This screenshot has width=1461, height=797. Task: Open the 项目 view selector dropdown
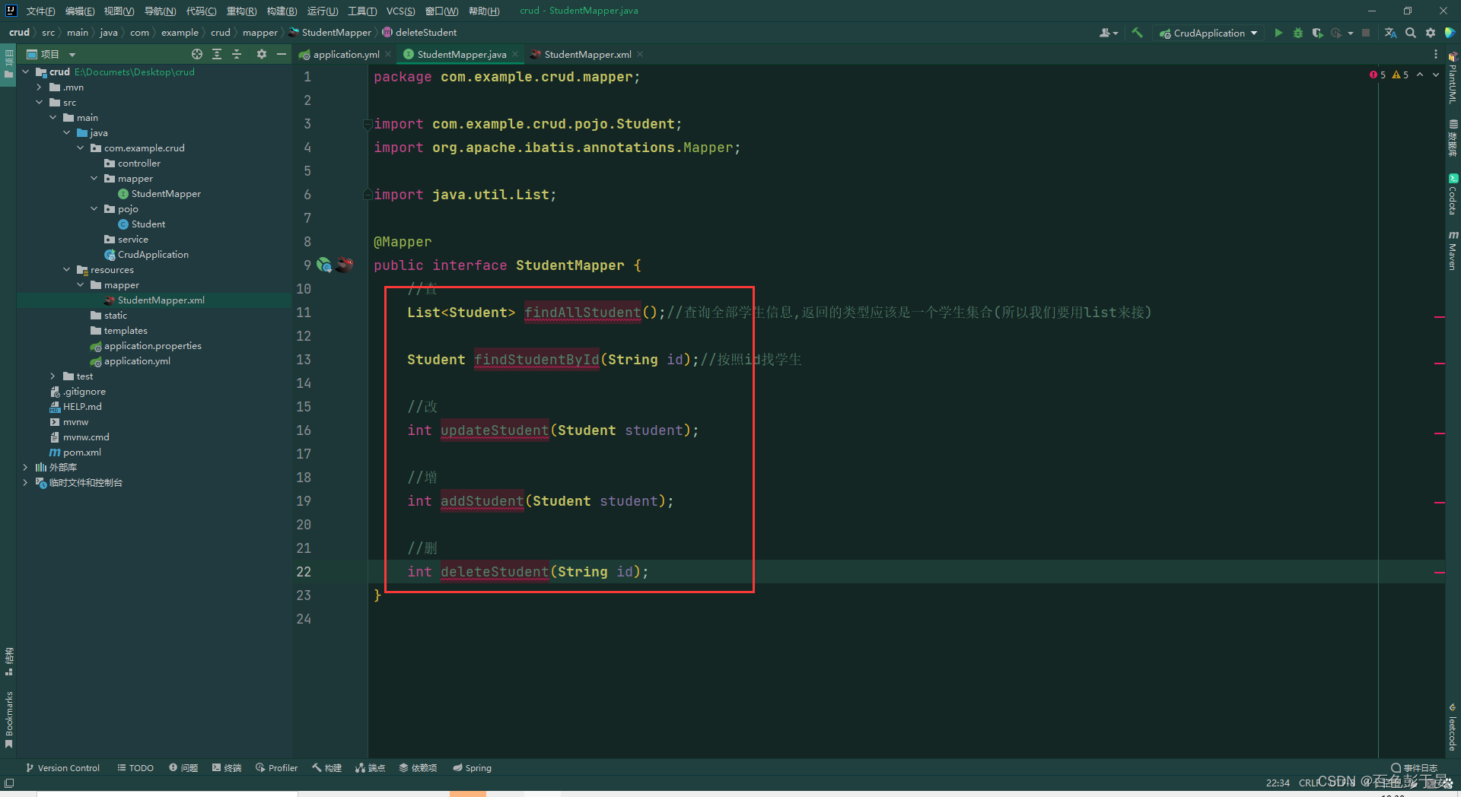(52, 54)
